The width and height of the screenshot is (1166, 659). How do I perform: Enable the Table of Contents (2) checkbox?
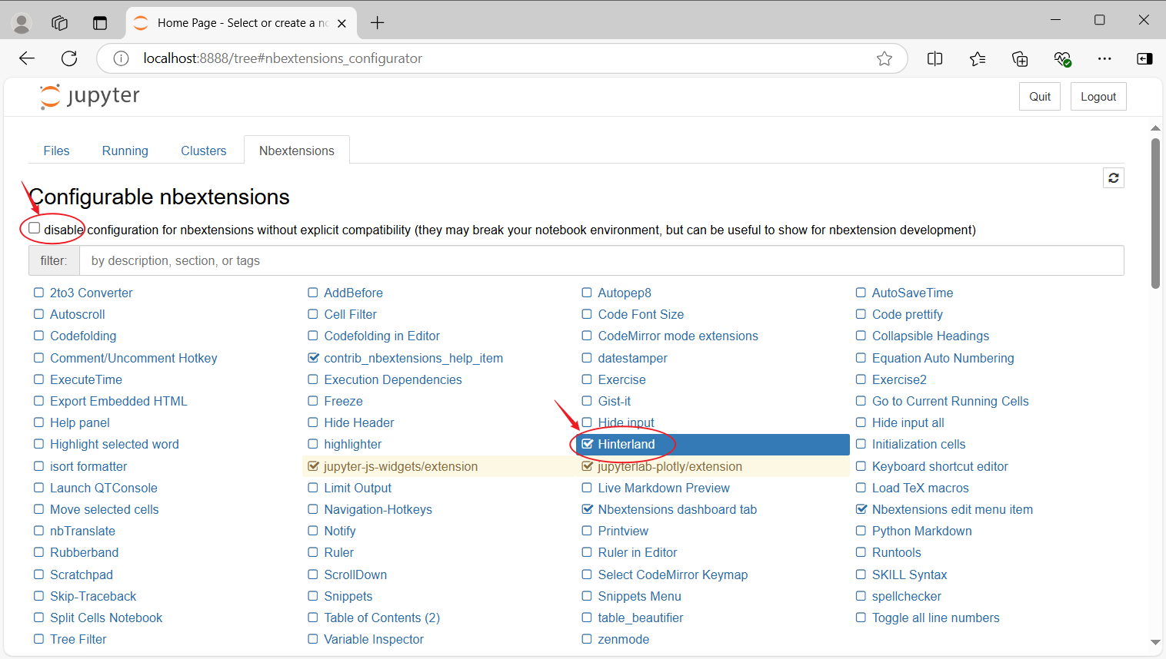click(x=313, y=618)
